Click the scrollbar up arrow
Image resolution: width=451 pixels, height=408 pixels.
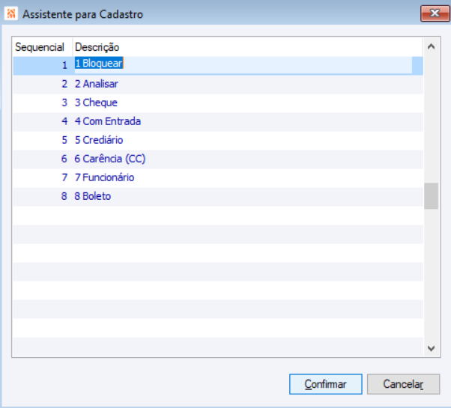[x=431, y=46]
